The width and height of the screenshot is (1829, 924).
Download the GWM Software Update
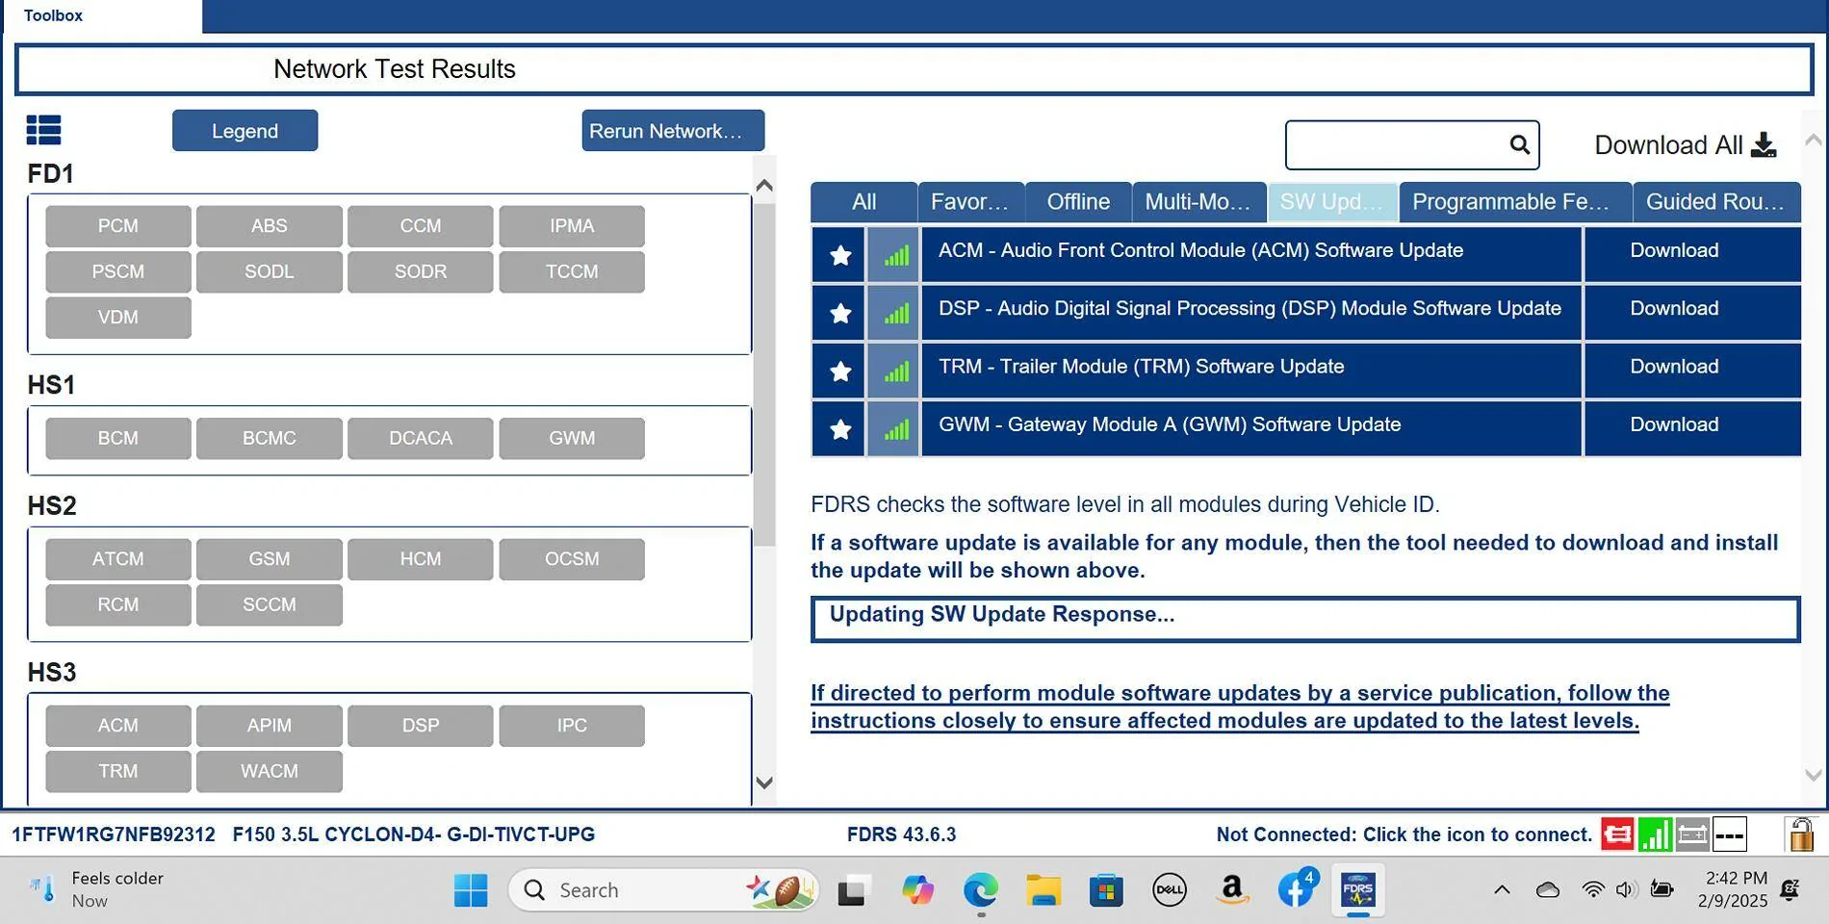[x=1692, y=429]
